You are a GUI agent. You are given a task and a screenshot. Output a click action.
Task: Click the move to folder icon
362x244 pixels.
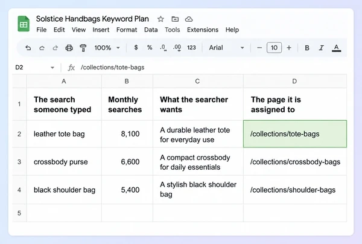[175, 19]
